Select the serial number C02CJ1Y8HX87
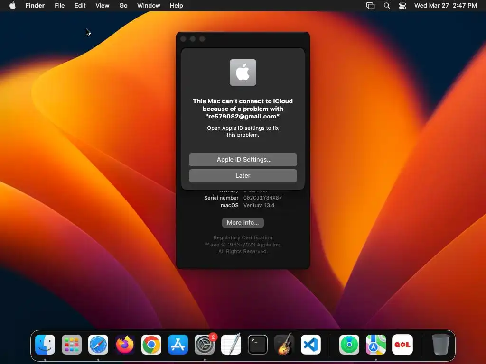The image size is (486, 364). point(263,198)
